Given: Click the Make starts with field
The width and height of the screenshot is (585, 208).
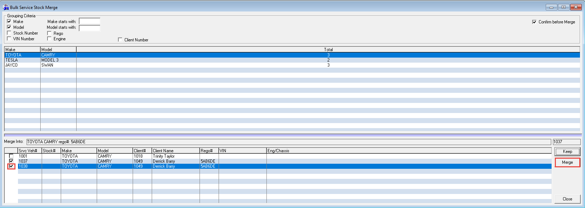Looking at the screenshot, I should point(90,21).
